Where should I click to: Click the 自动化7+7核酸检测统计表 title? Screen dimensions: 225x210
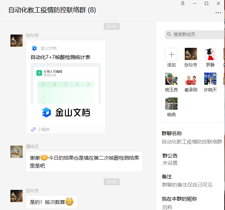click(60, 57)
